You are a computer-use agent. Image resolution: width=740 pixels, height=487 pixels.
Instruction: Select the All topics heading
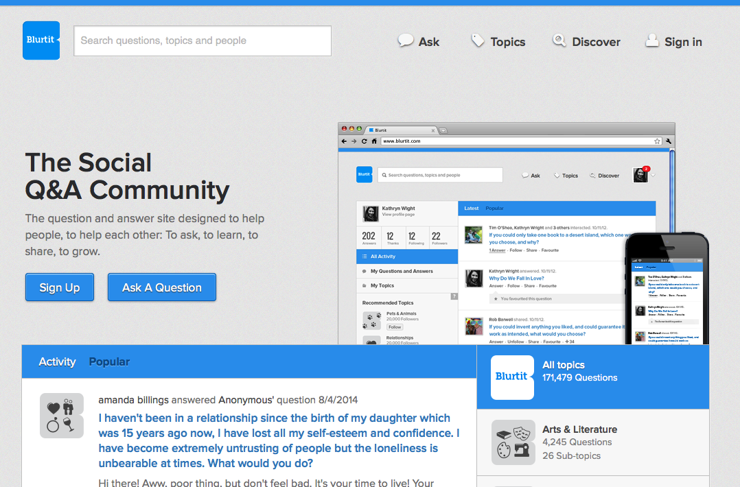point(564,365)
